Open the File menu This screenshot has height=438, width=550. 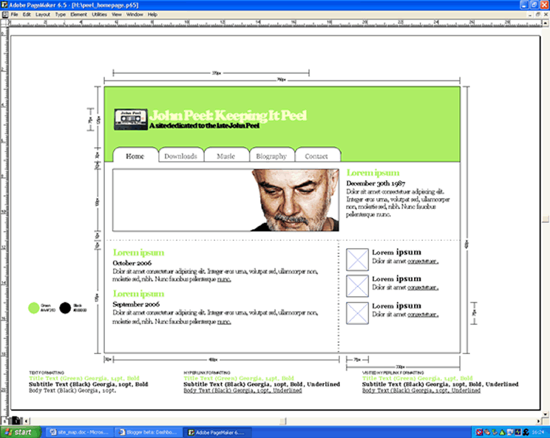point(14,14)
